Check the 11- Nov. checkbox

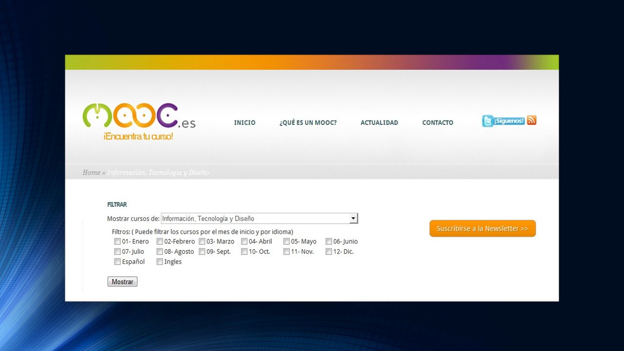point(286,252)
